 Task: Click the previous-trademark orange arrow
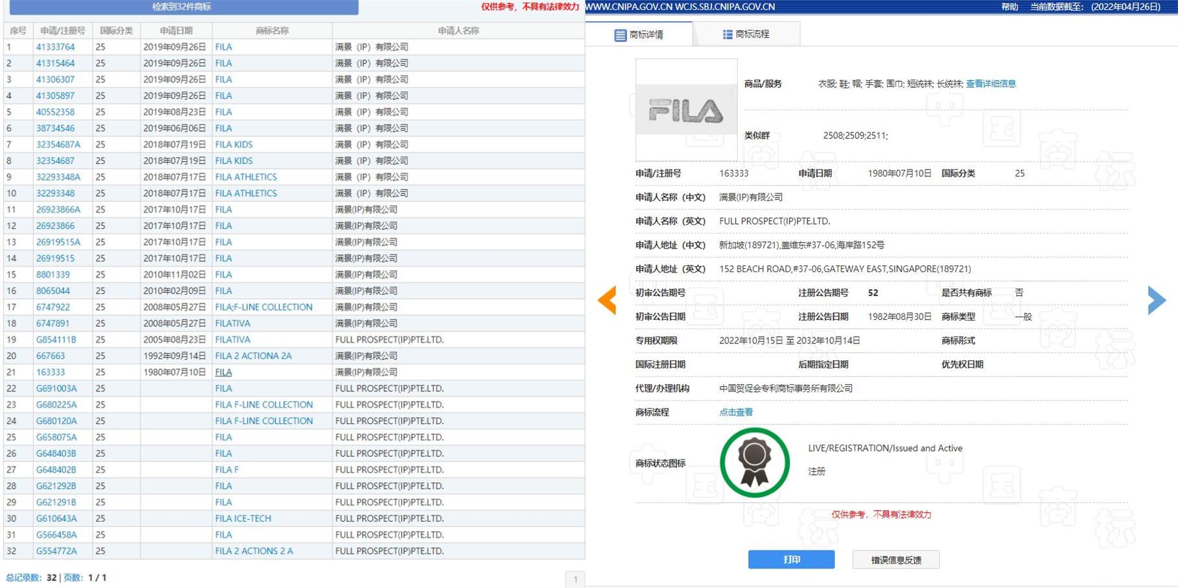(606, 300)
